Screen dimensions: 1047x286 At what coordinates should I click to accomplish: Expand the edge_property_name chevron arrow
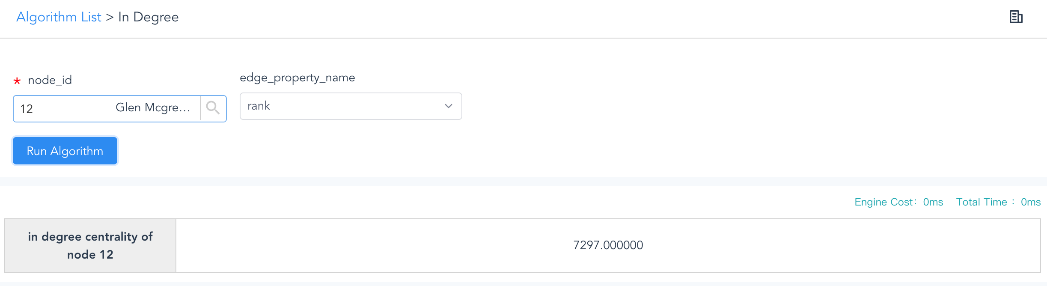448,106
